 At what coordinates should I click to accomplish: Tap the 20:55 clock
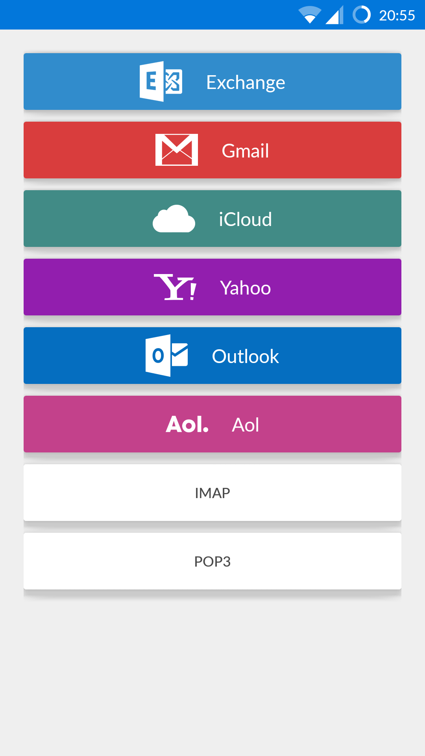click(397, 15)
